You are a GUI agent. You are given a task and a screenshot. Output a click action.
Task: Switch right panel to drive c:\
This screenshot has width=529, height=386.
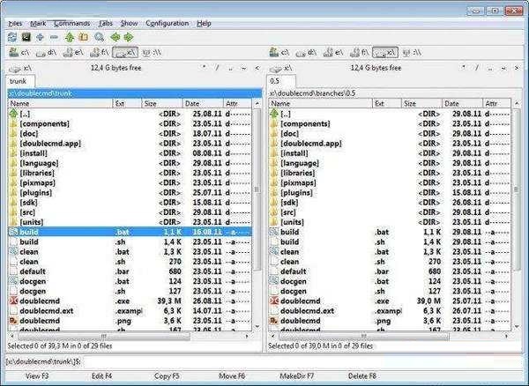[279, 53]
